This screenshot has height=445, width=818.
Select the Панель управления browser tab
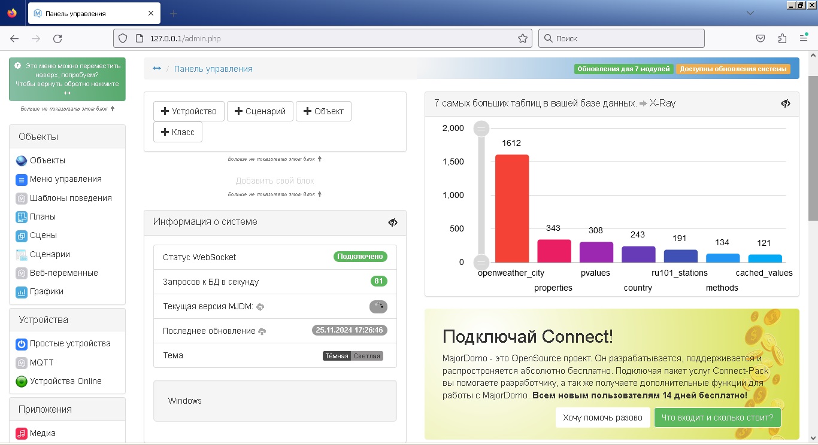(x=94, y=13)
